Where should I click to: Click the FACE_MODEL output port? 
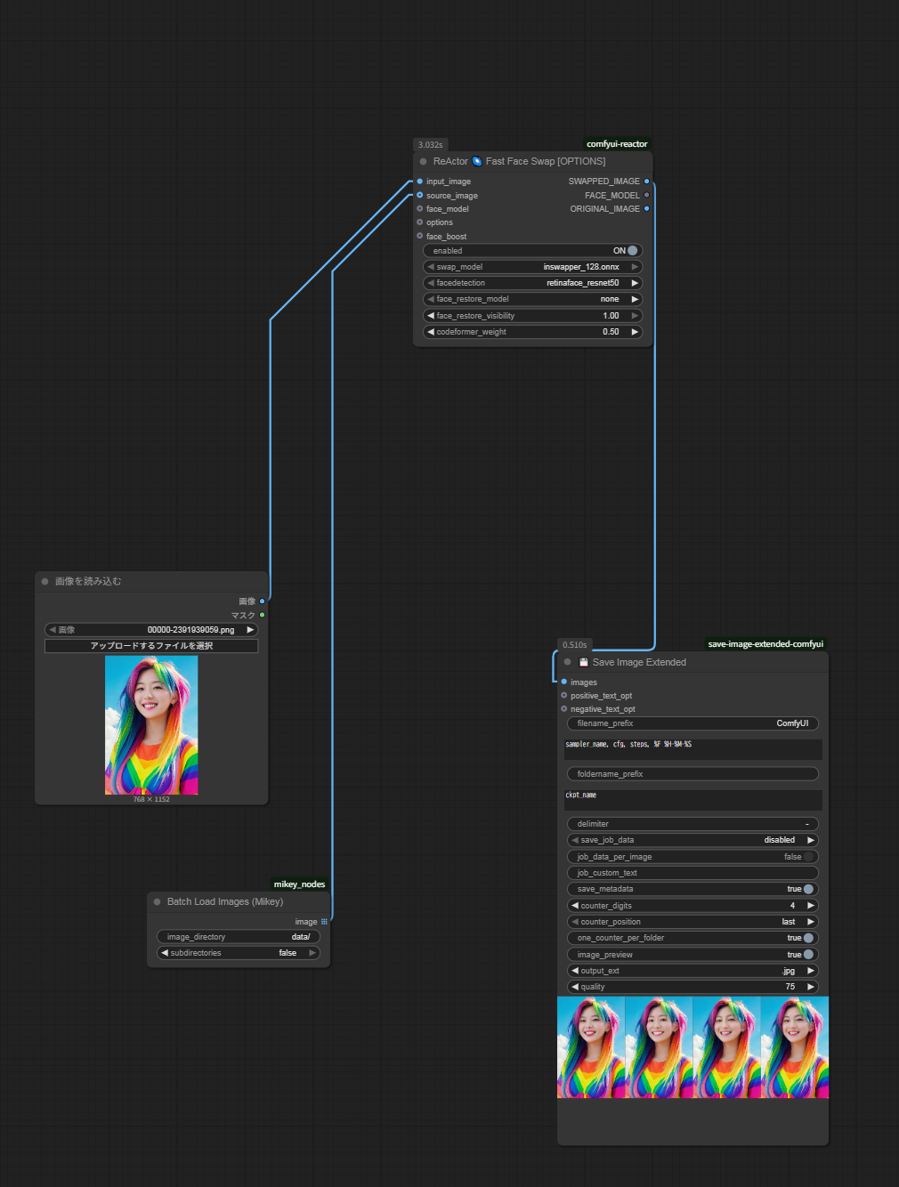point(646,196)
